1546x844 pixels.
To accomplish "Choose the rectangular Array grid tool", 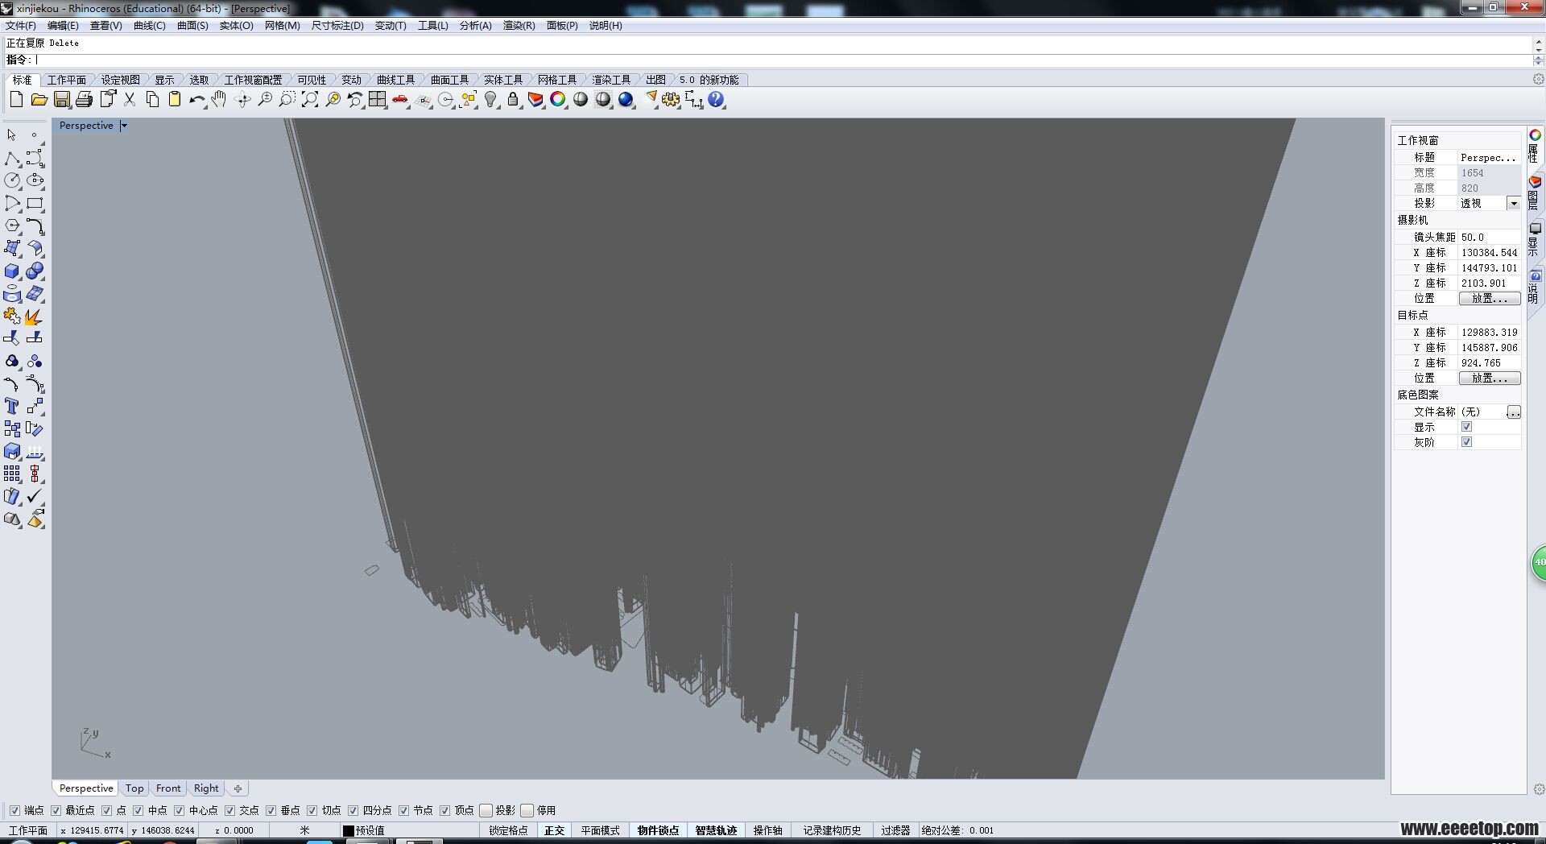I will 12,474.
